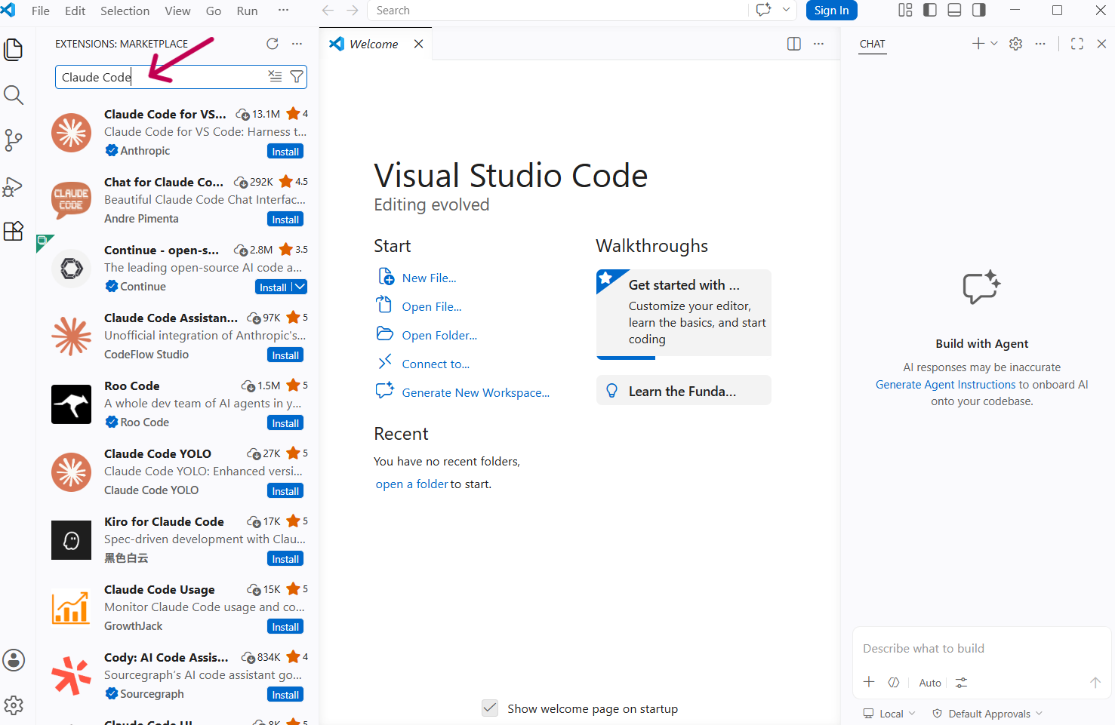Select the Welcome editor tab

click(374, 44)
